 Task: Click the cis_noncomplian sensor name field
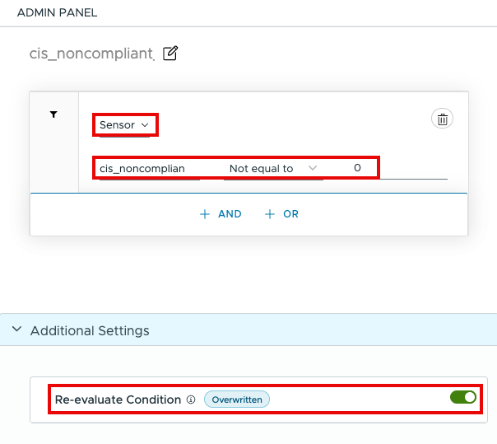148,168
